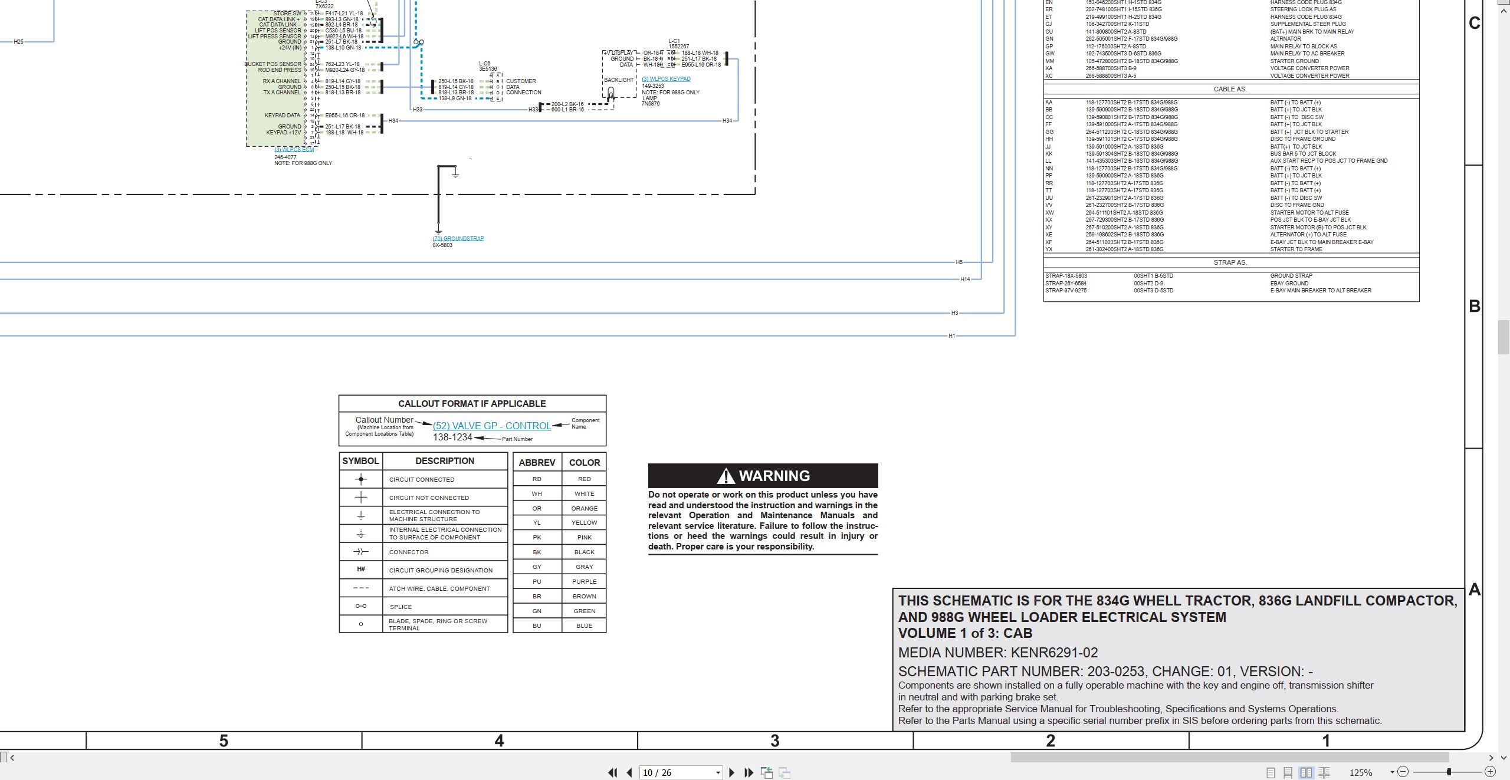Click the next view navigation icon

(x=784, y=772)
